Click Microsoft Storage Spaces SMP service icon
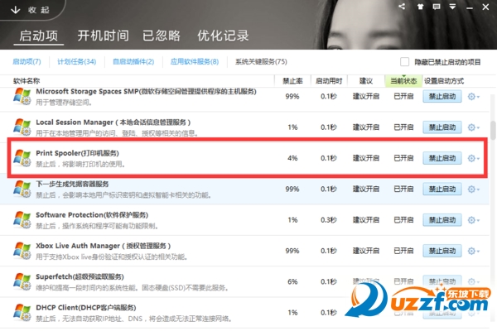This screenshot has width=497, height=331. point(22,96)
